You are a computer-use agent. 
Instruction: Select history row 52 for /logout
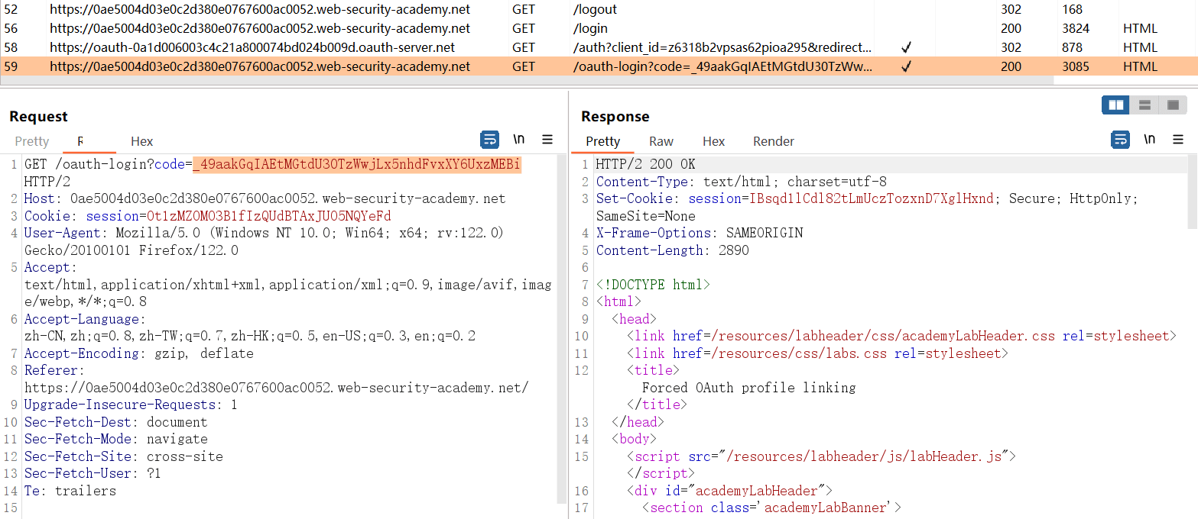point(260,10)
